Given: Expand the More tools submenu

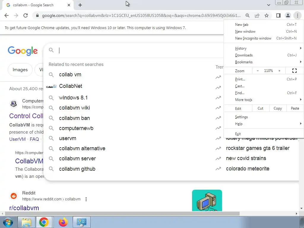Looking at the screenshot, I should pyautogui.click(x=264, y=100).
